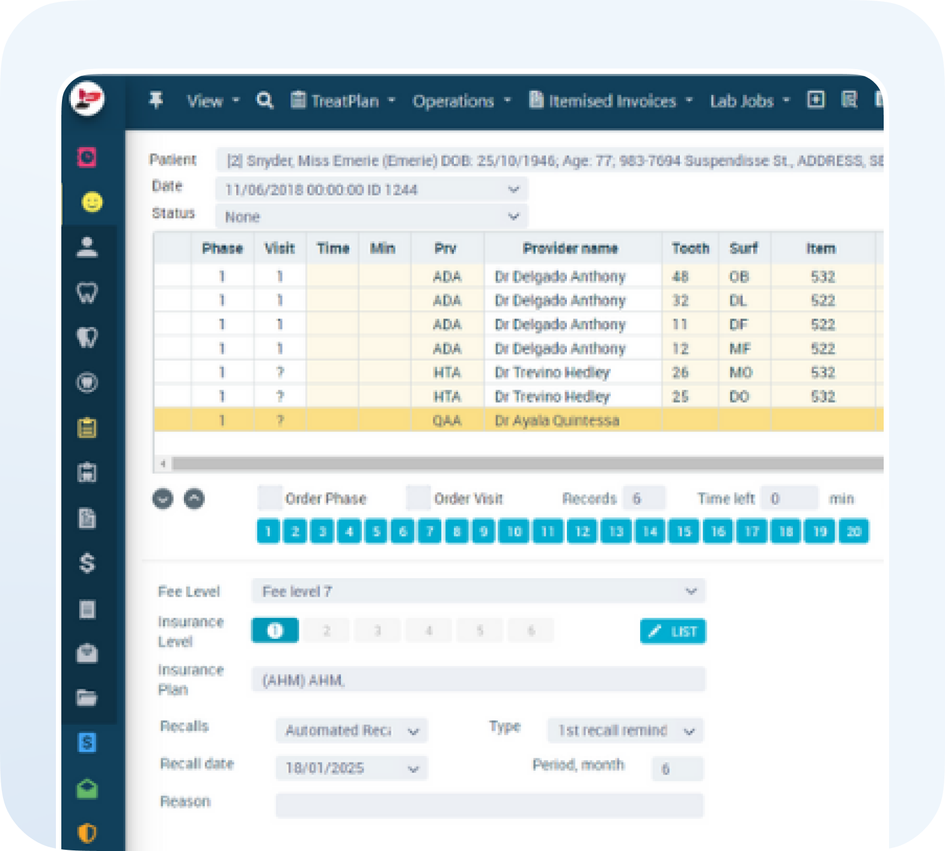
Task: Enable the Order Visit checkbox
Action: (418, 498)
